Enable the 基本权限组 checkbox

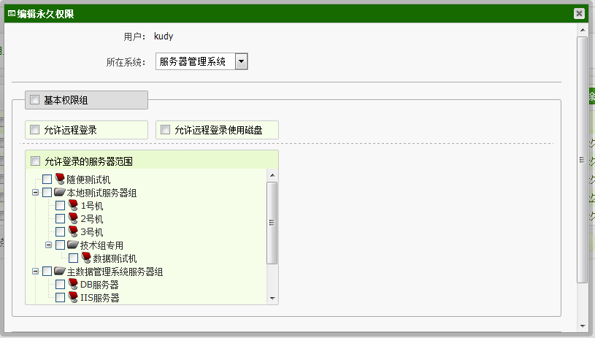tap(34, 100)
